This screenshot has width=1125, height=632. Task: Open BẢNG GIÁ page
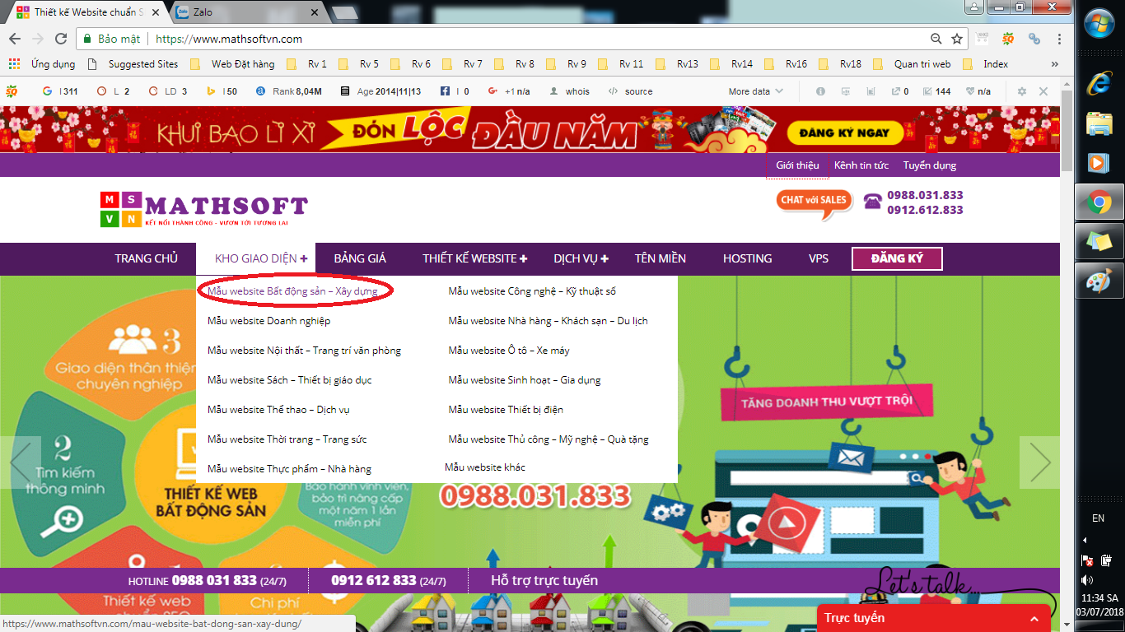[x=360, y=258]
